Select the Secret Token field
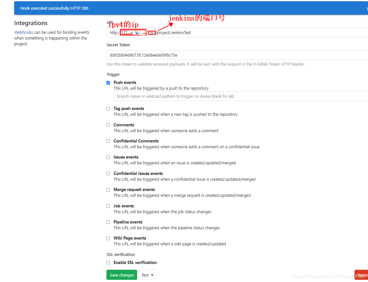Screen dimensions: 368x282 click(x=225, y=55)
